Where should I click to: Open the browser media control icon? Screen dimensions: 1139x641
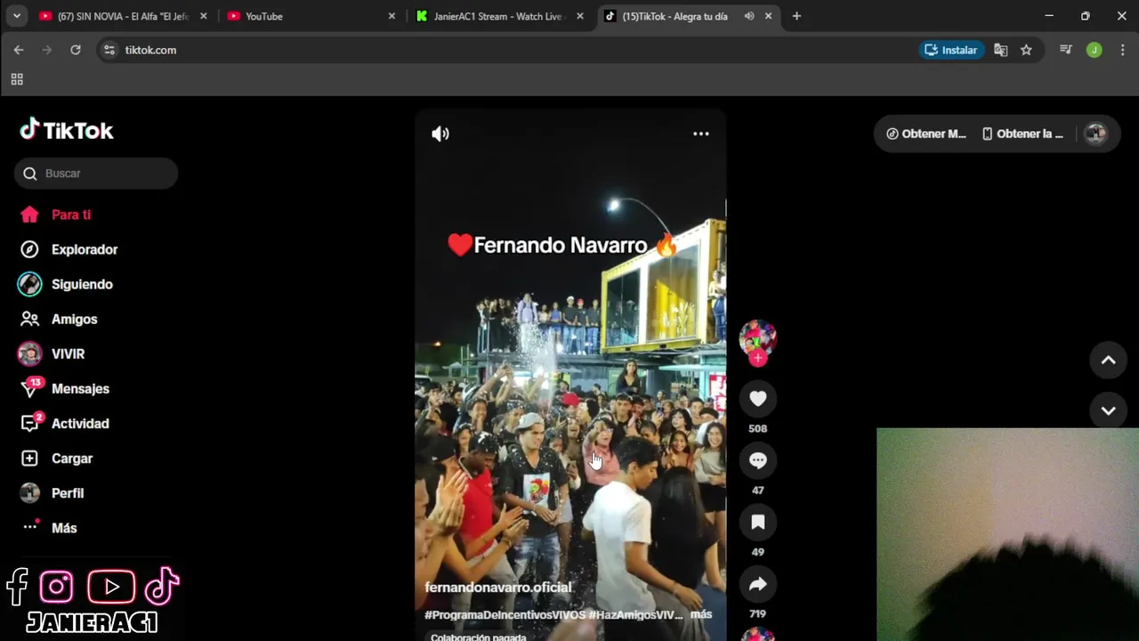(x=1066, y=50)
